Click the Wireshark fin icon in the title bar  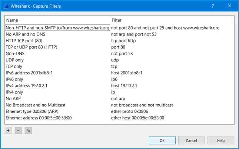[x=6, y=6]
